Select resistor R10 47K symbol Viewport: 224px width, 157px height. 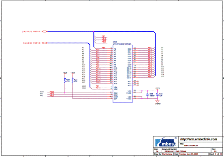coord(65,80)
